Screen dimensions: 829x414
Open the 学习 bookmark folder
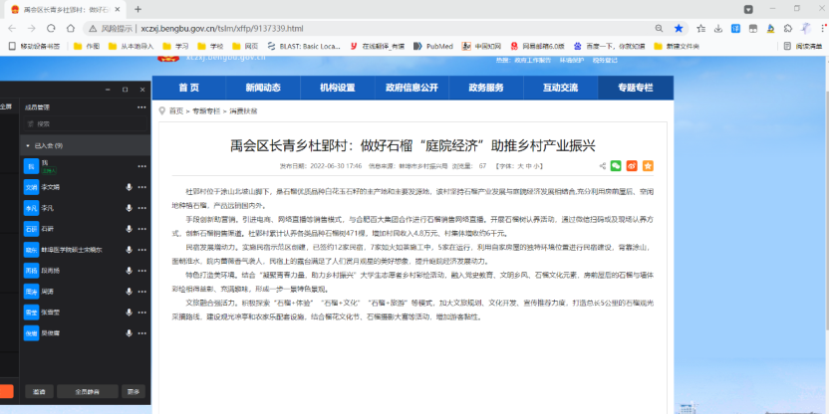175,46
